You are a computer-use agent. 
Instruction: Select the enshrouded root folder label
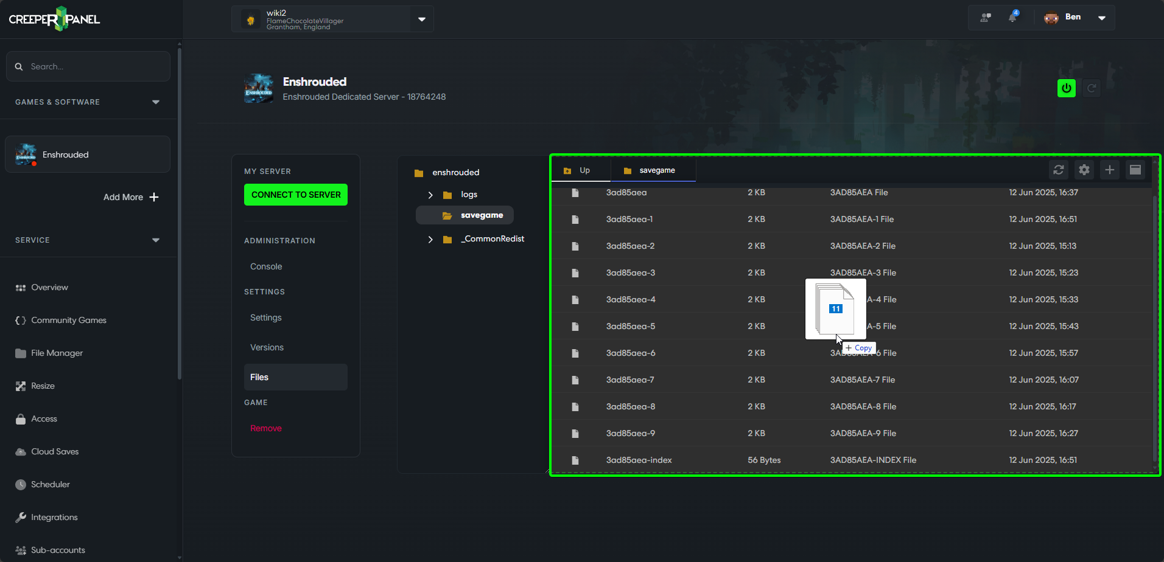[x=455, y=173]
